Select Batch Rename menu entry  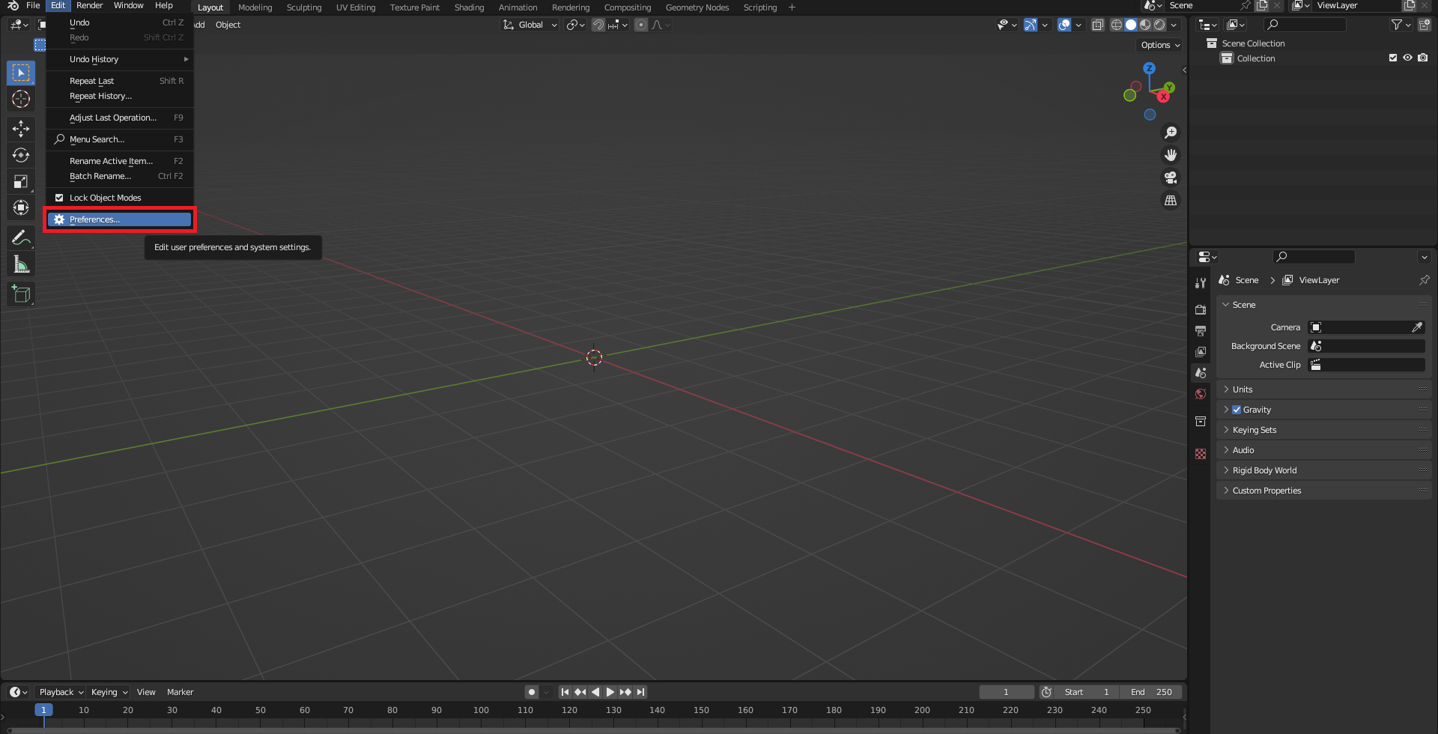[120, 176]
